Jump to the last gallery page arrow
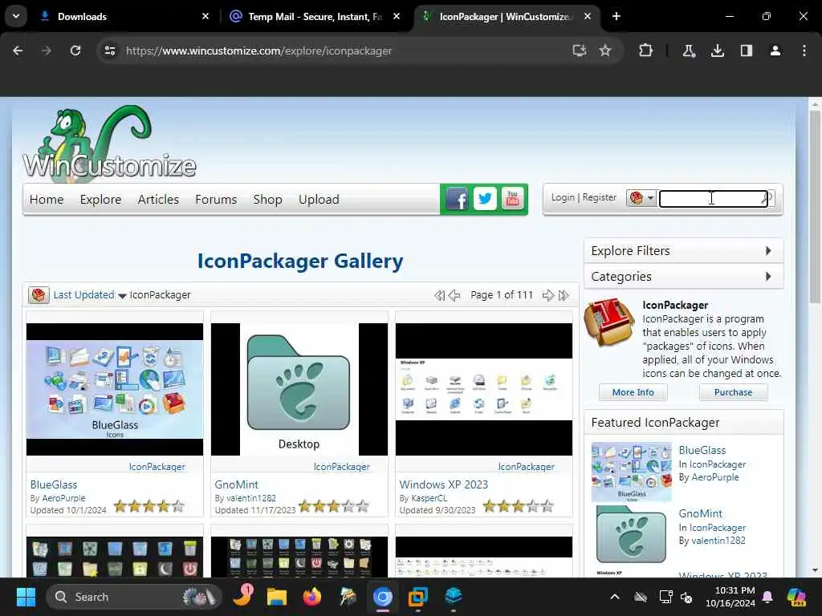This screenshot has width=822, height=616. [564, 295]
